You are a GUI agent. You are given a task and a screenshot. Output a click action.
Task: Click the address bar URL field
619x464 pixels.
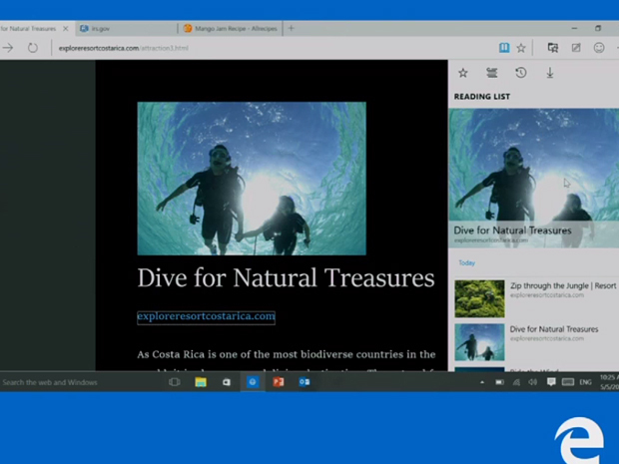pos(250,48)
